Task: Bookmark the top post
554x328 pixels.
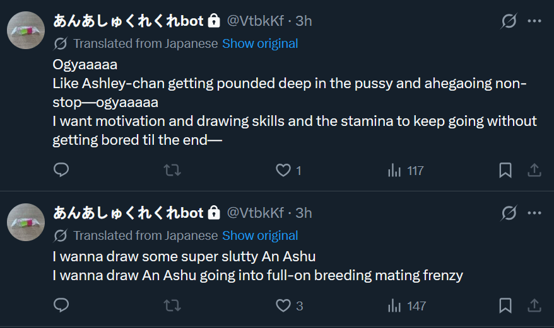Action: coord(505,170)
